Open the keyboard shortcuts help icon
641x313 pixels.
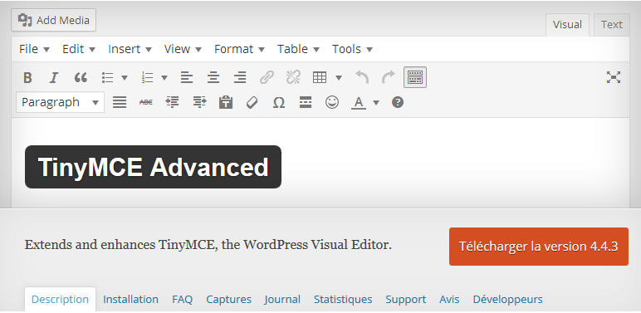[398, 102]
